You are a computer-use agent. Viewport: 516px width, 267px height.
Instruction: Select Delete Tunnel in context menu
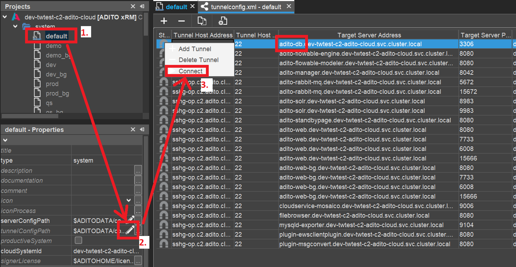tap(198, 60)
